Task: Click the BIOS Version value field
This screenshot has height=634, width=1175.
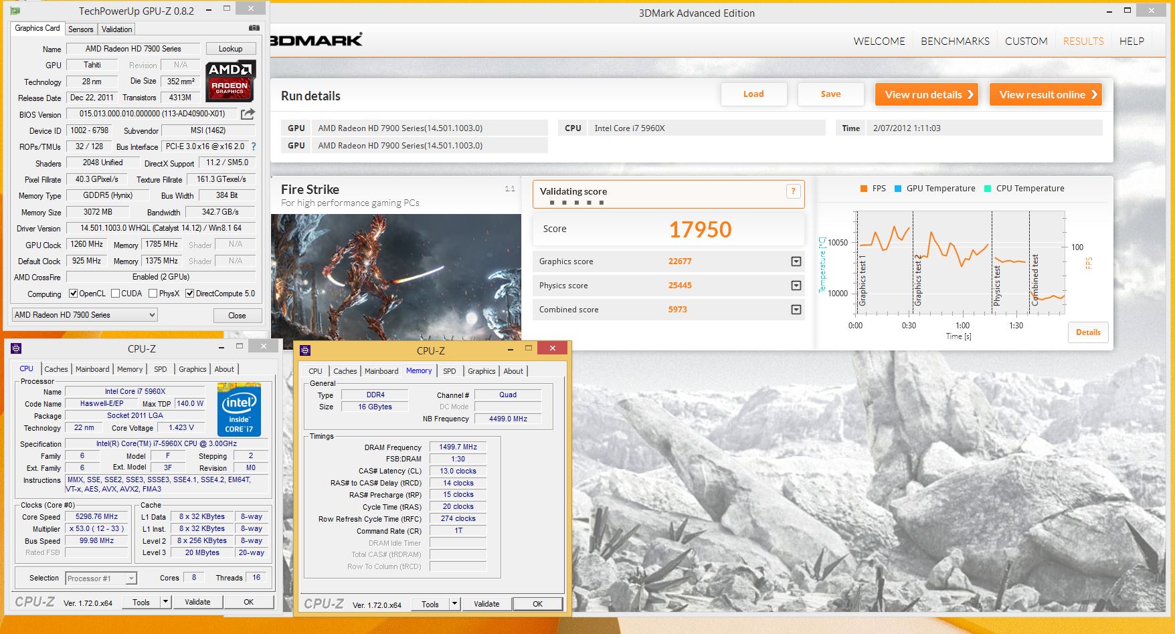Action: (152, 114)
